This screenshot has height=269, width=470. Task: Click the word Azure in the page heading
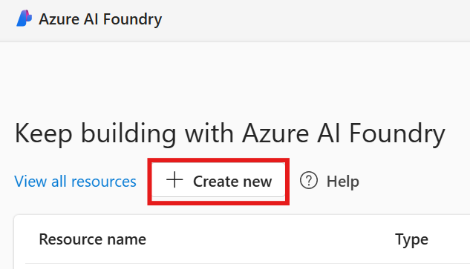(x=275, y=133)
